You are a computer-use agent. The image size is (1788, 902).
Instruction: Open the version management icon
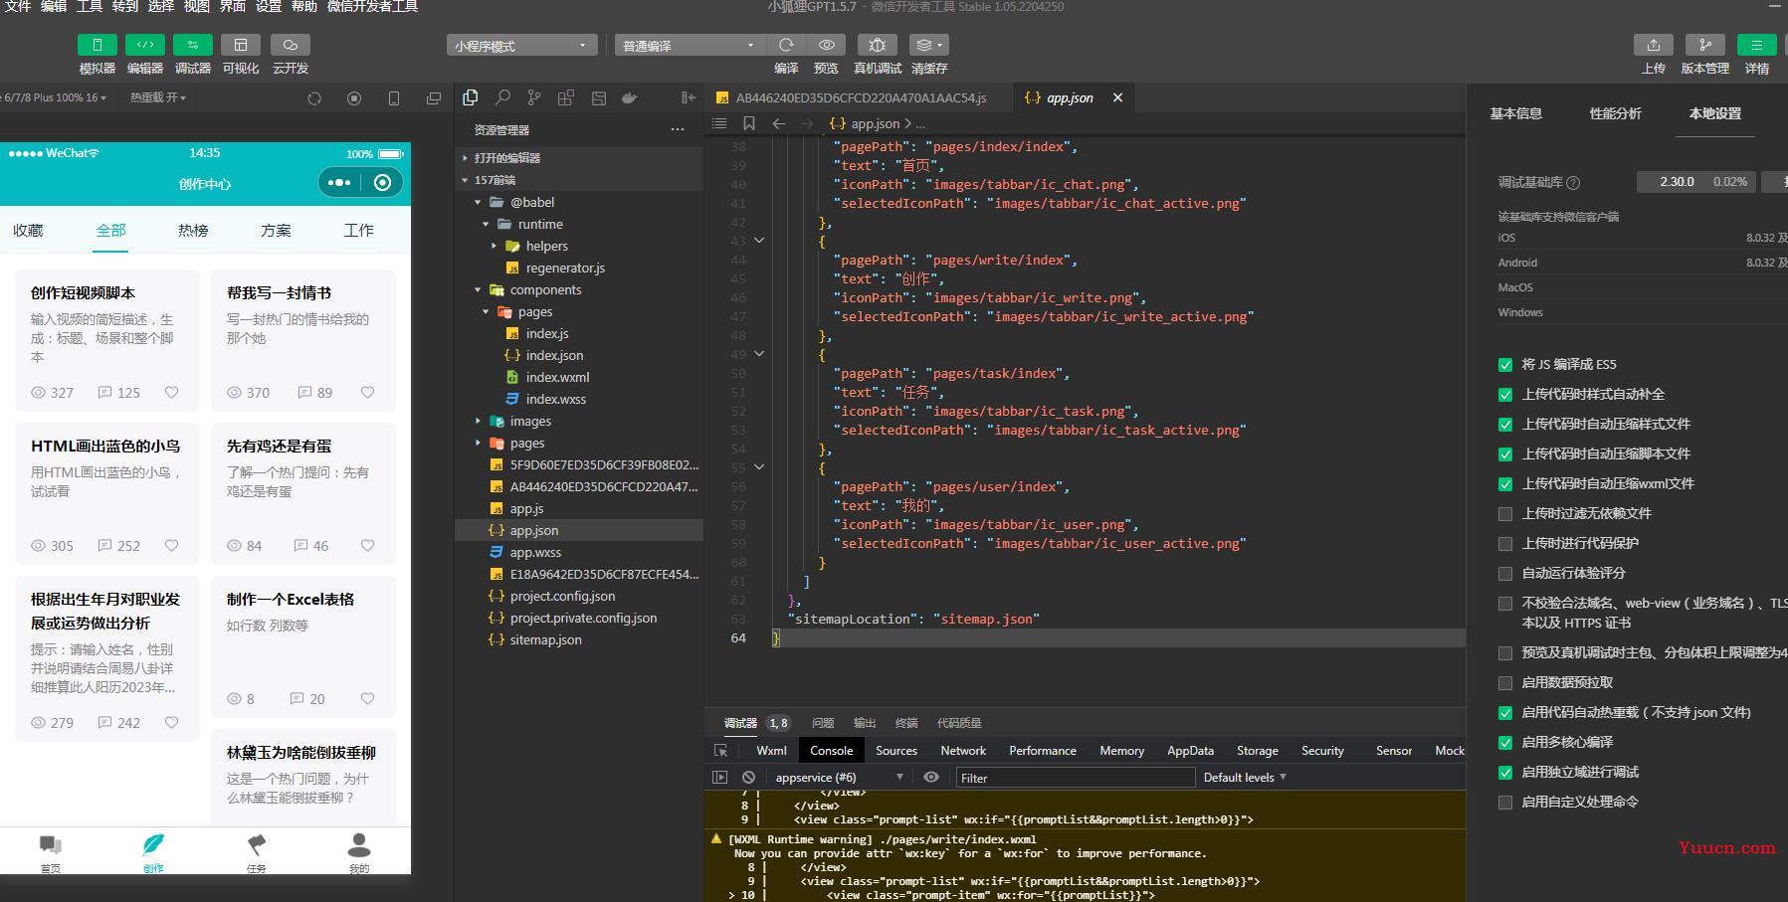point(1704,45)
